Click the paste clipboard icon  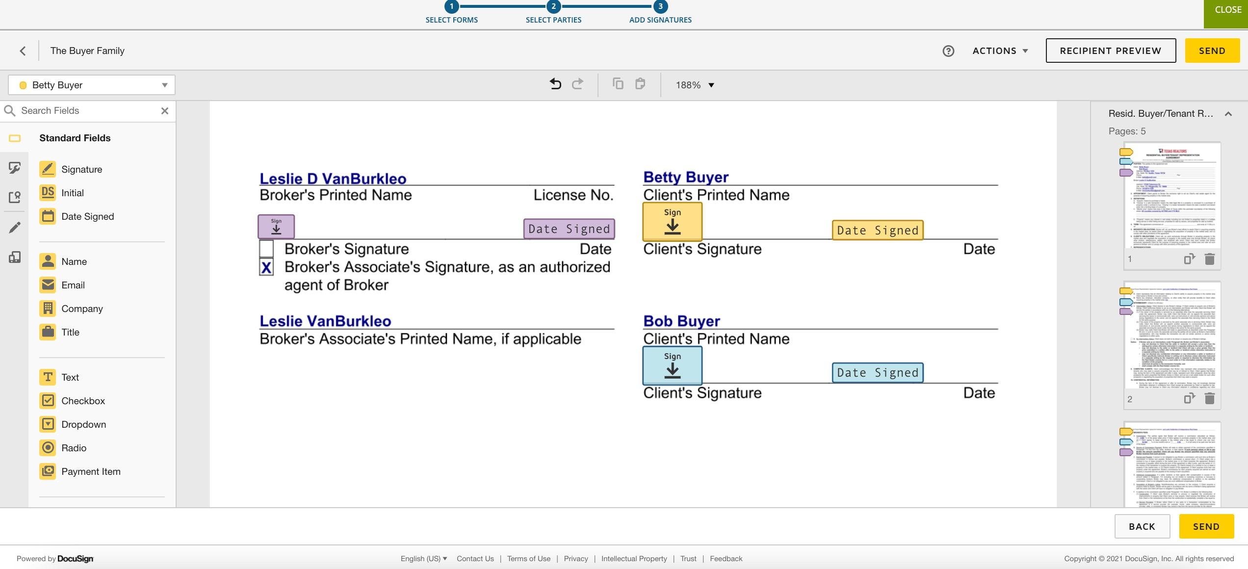pyautogui.click(x=640, y=84)
